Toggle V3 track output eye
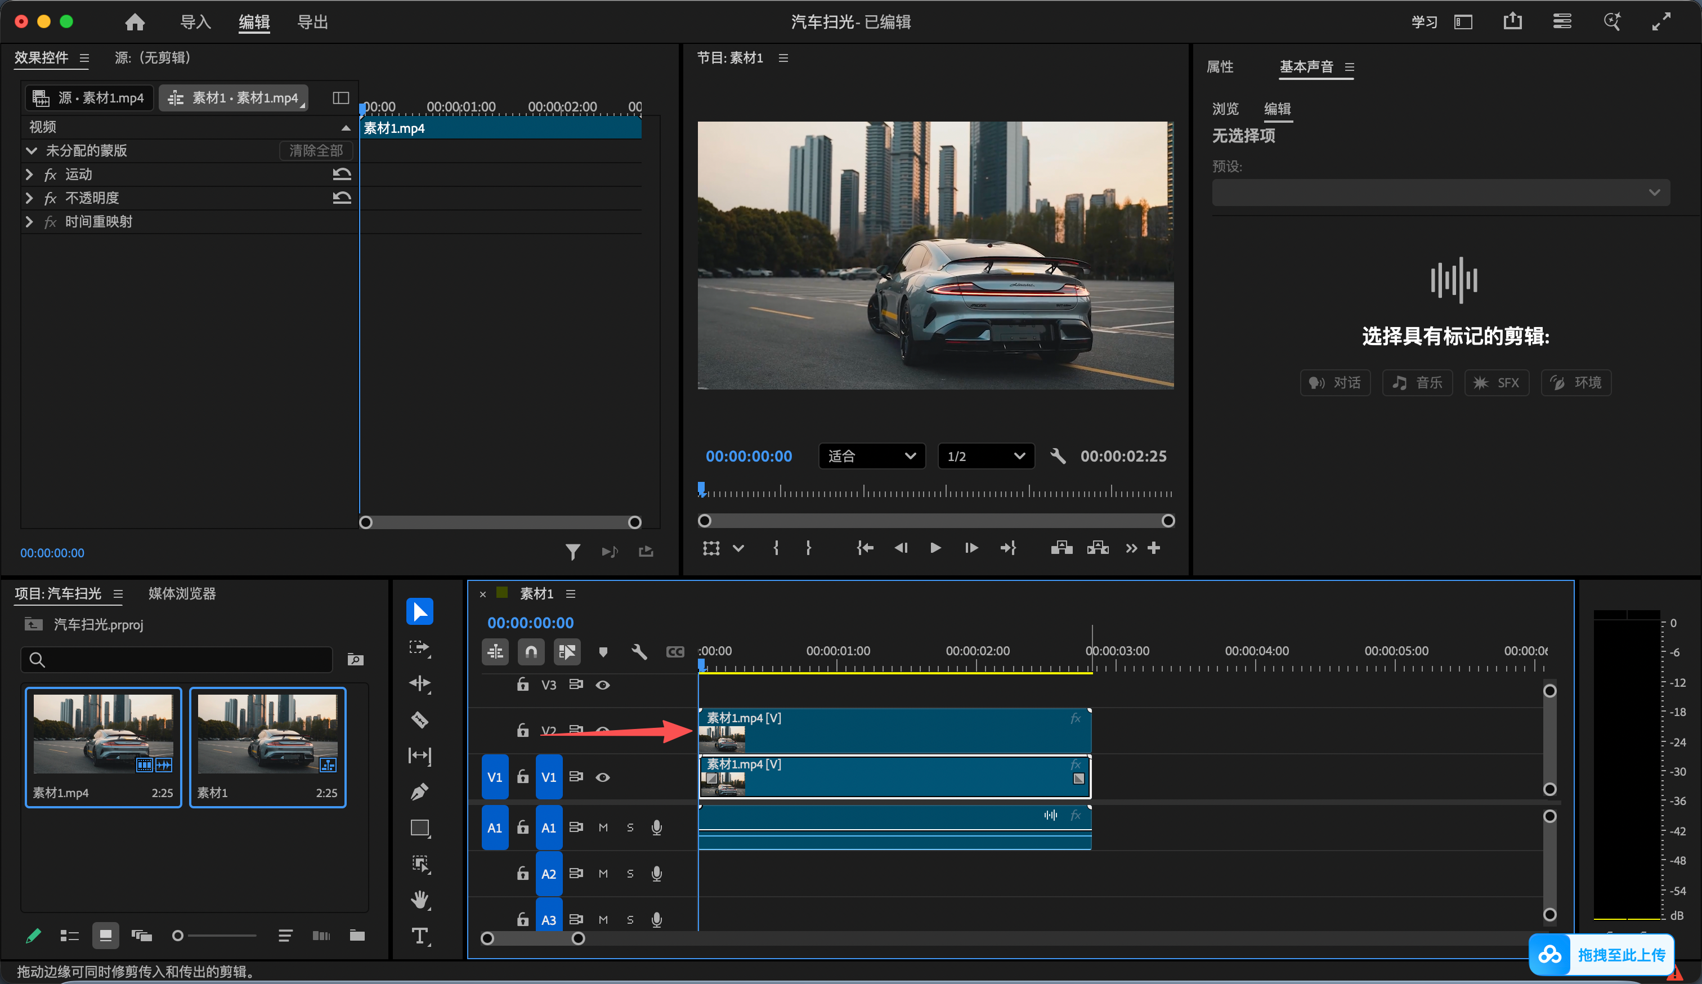 pyautogui.click(x=603, y=685)
